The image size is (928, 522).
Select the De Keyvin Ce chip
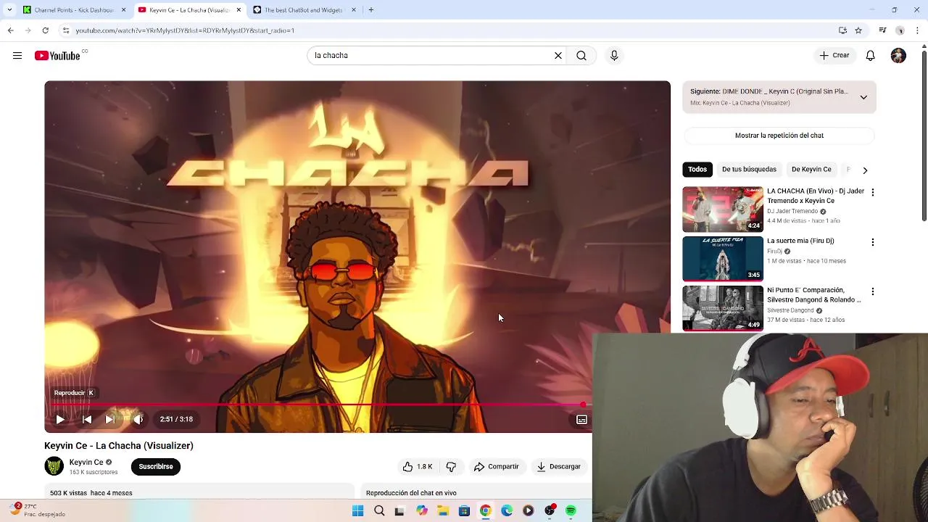(x=811, y=170)
